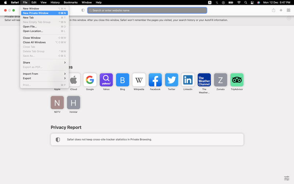Click the Share icon in Safari toolbar
294x184 pixels.
click(x=273, y=10)
